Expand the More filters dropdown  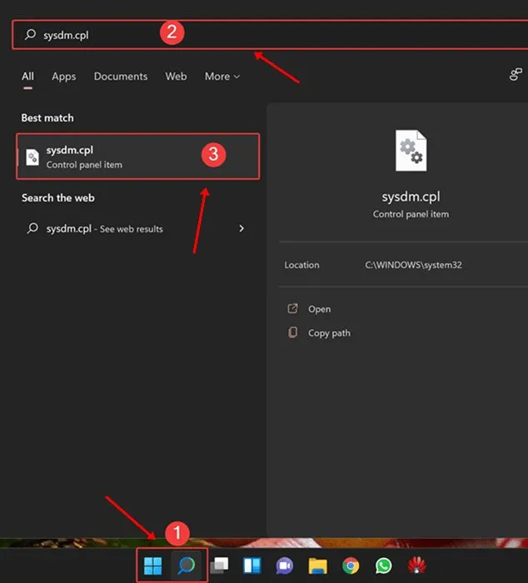click(222, 77)
